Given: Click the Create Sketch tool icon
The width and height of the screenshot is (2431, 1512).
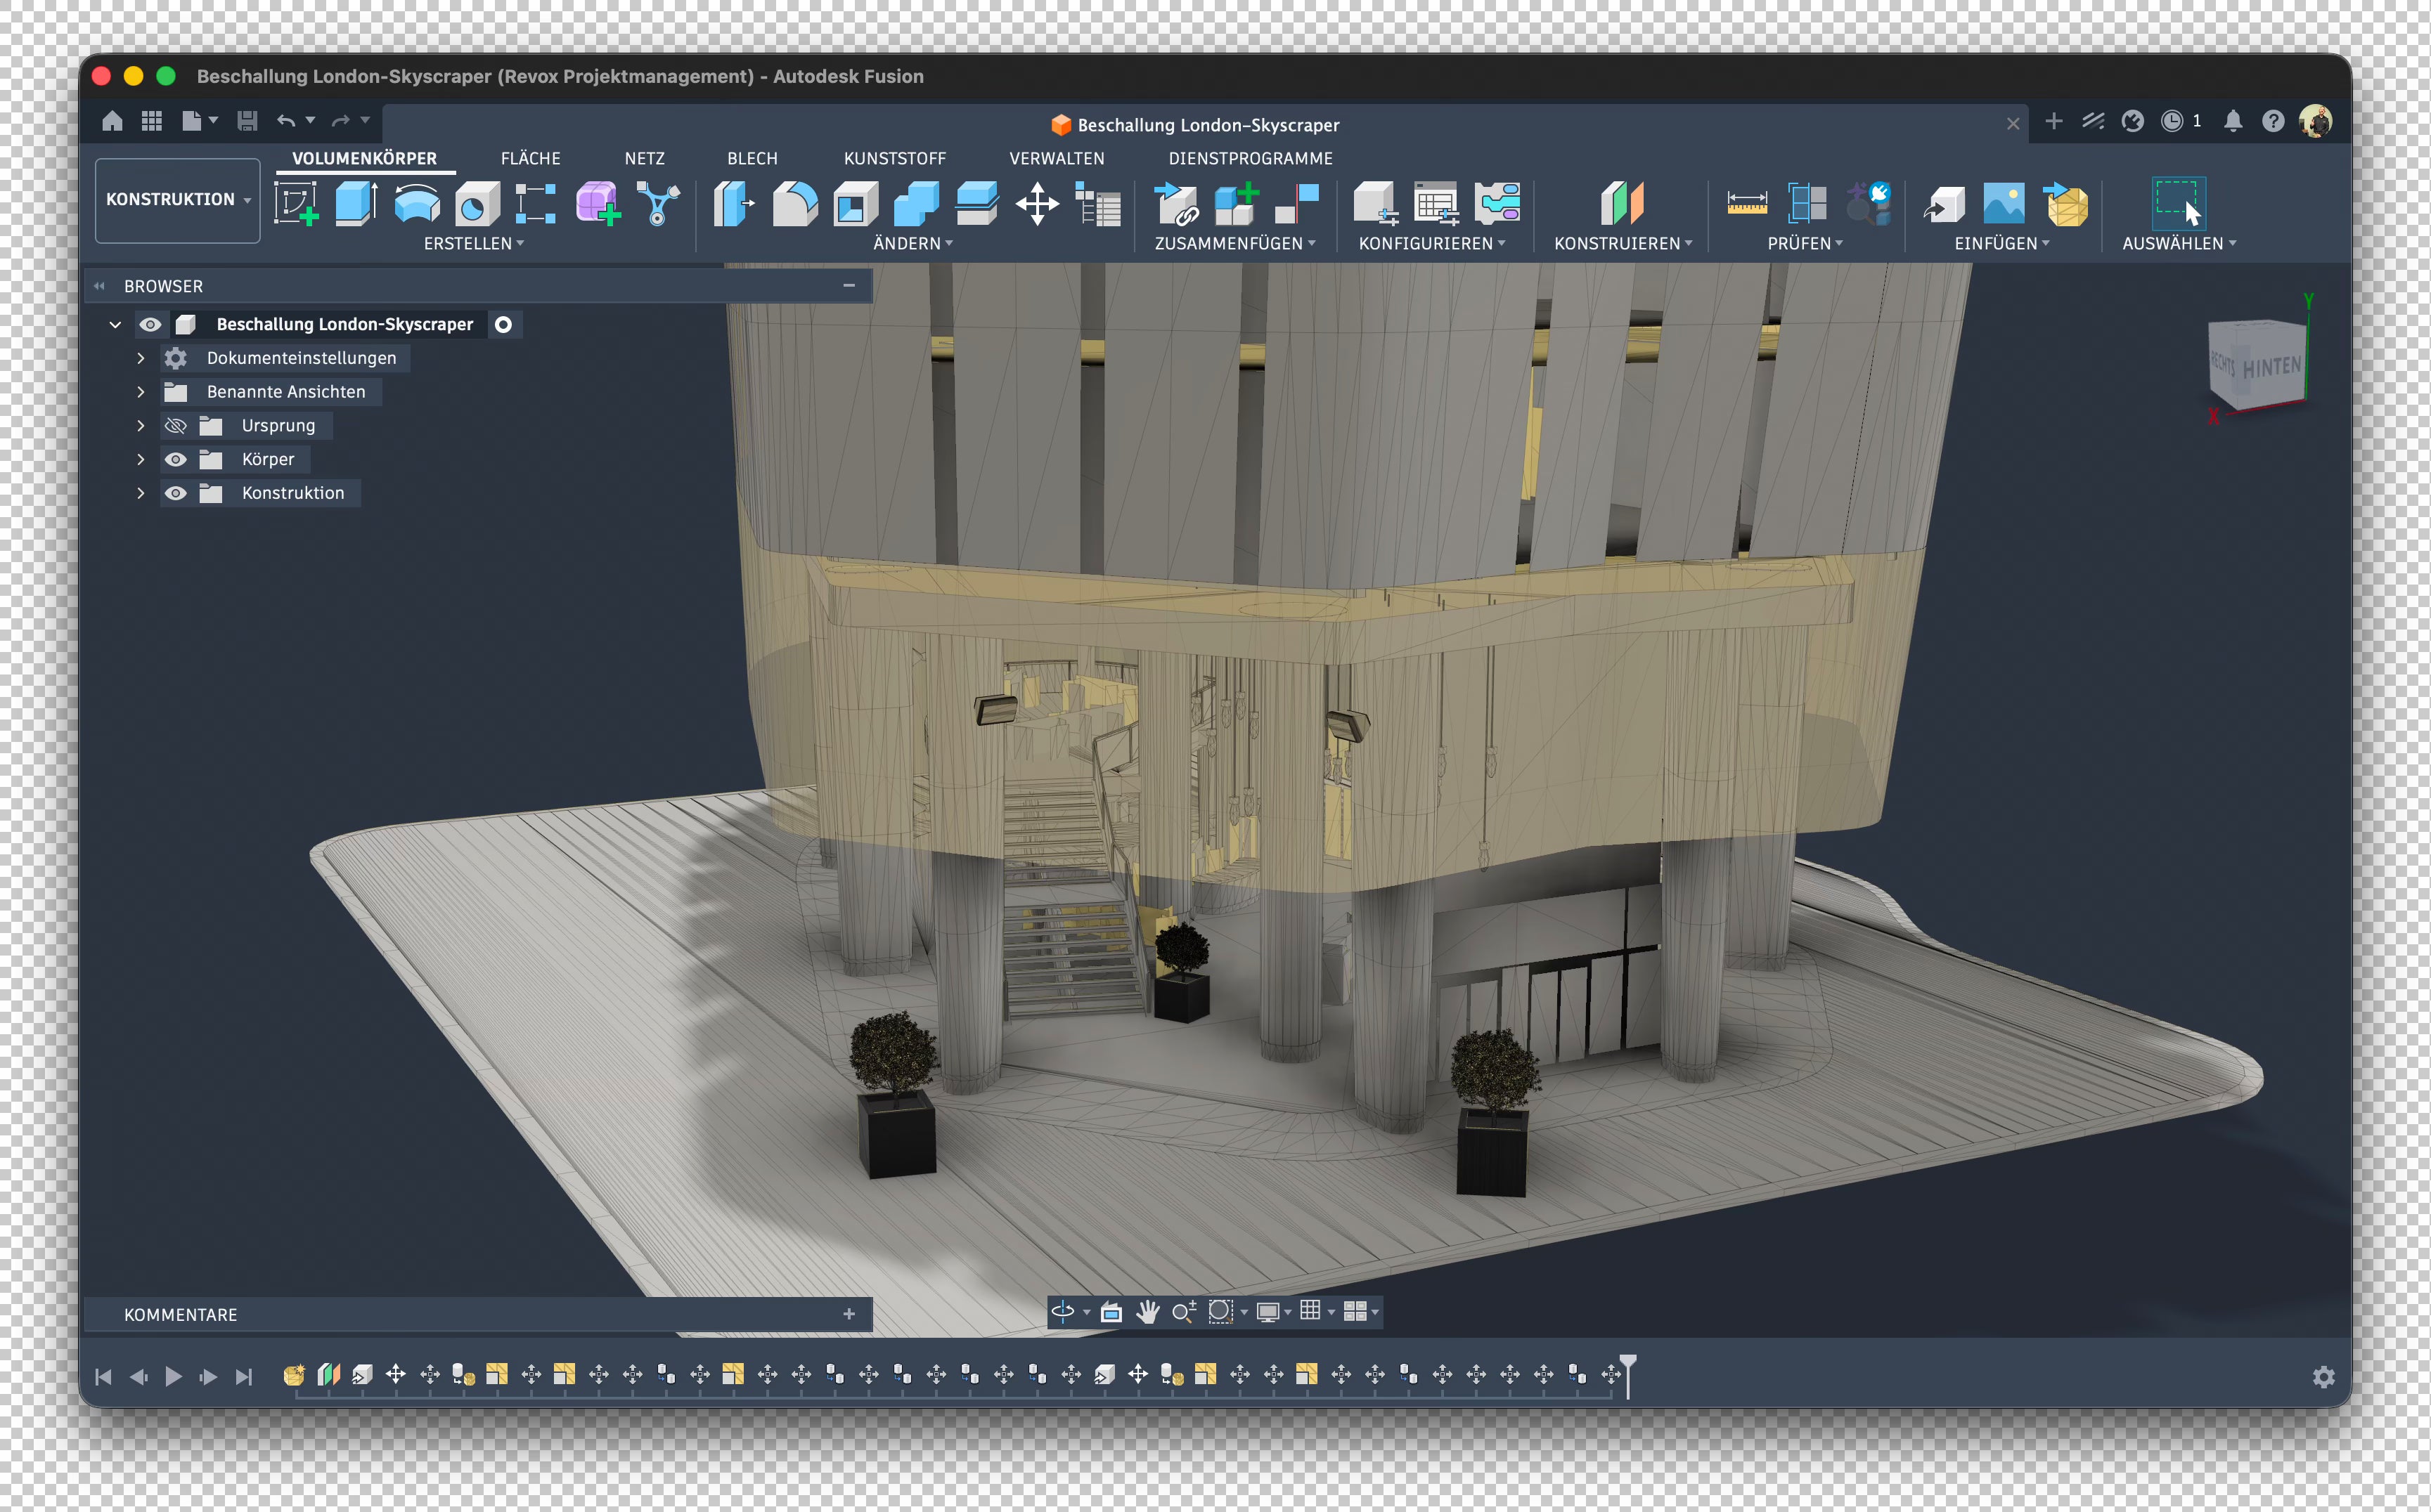Looking at the screenshot, I should pyautogui.click(x=296, y=203).
